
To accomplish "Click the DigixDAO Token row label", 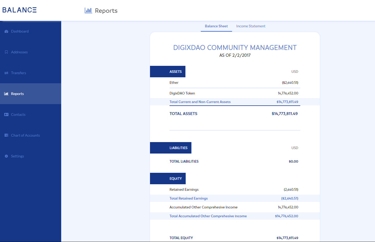I will pos(182,93).
